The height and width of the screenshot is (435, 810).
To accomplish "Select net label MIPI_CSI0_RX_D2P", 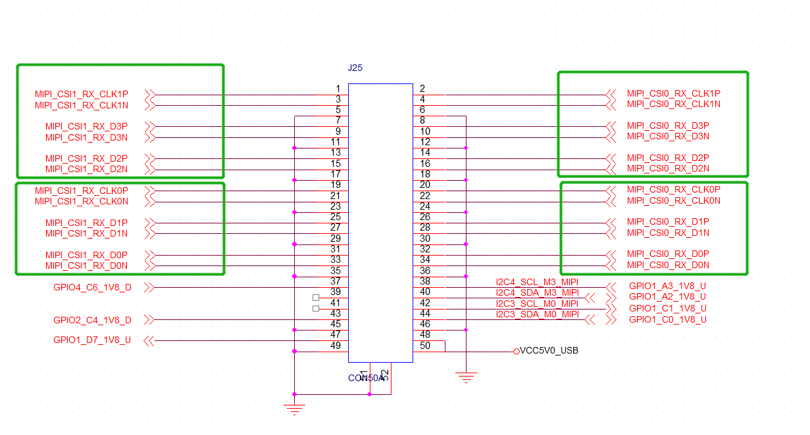I will (668, 158).
